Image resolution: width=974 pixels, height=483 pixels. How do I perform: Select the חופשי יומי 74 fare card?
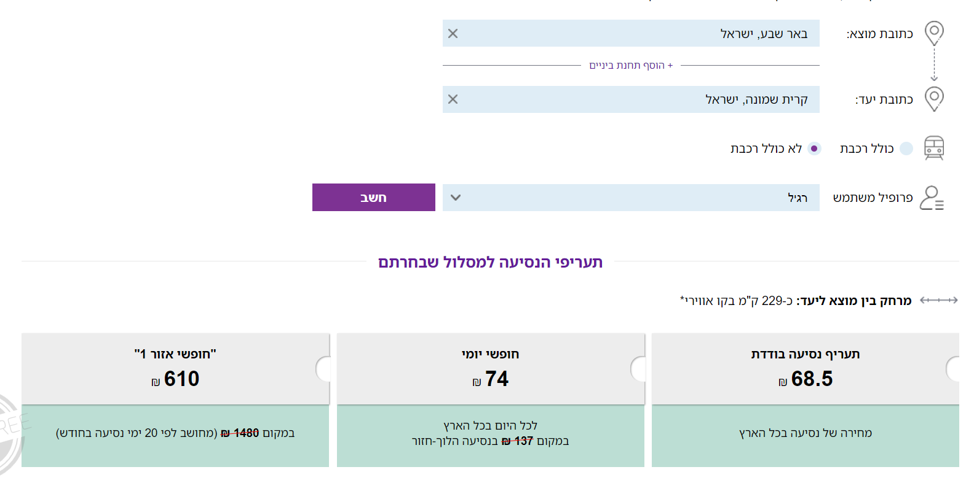pyautogui.click(x=490, y=369)
